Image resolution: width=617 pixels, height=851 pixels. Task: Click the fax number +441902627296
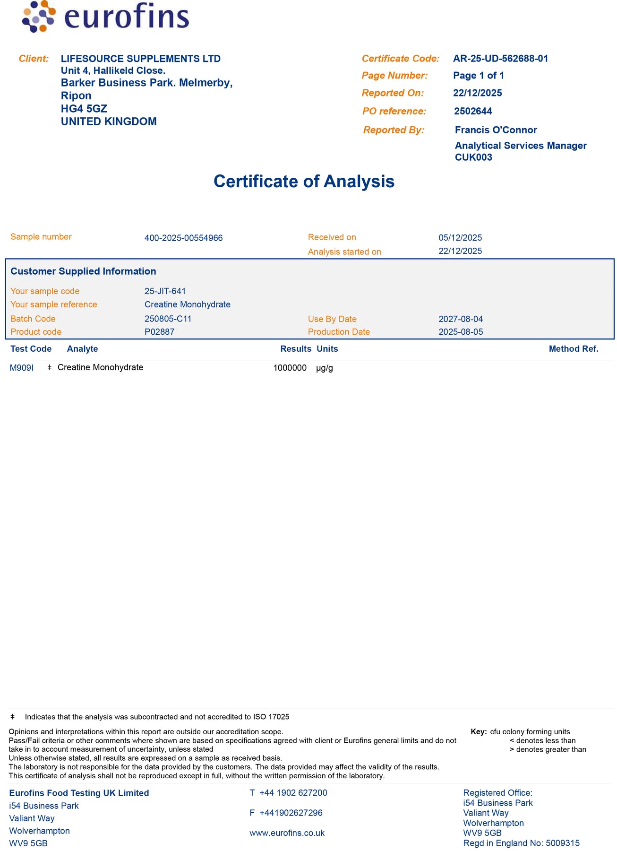pos(291,813)
